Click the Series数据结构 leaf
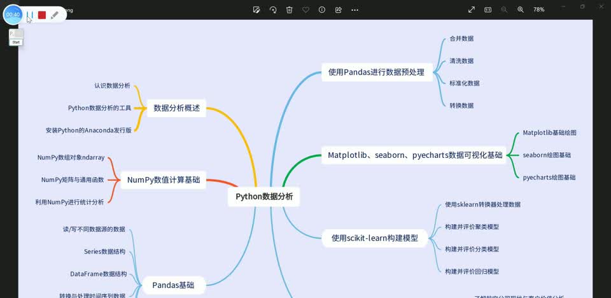The image size is (611, 298). [x=104, y=252]
